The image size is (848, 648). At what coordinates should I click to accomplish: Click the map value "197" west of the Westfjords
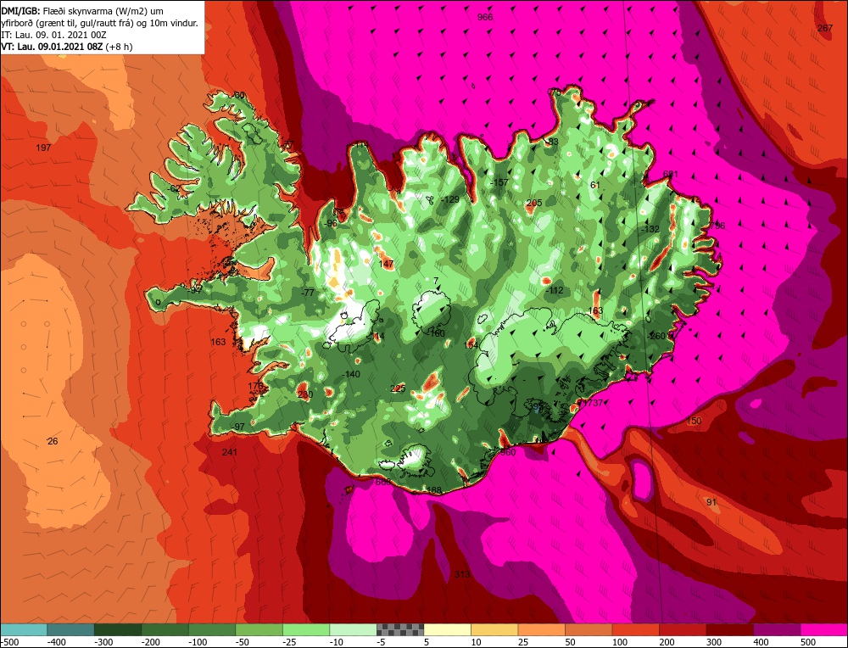click(x=43, y=148)
